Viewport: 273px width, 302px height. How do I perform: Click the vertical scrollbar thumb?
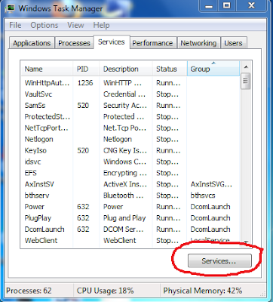click(x=246, y=81)
